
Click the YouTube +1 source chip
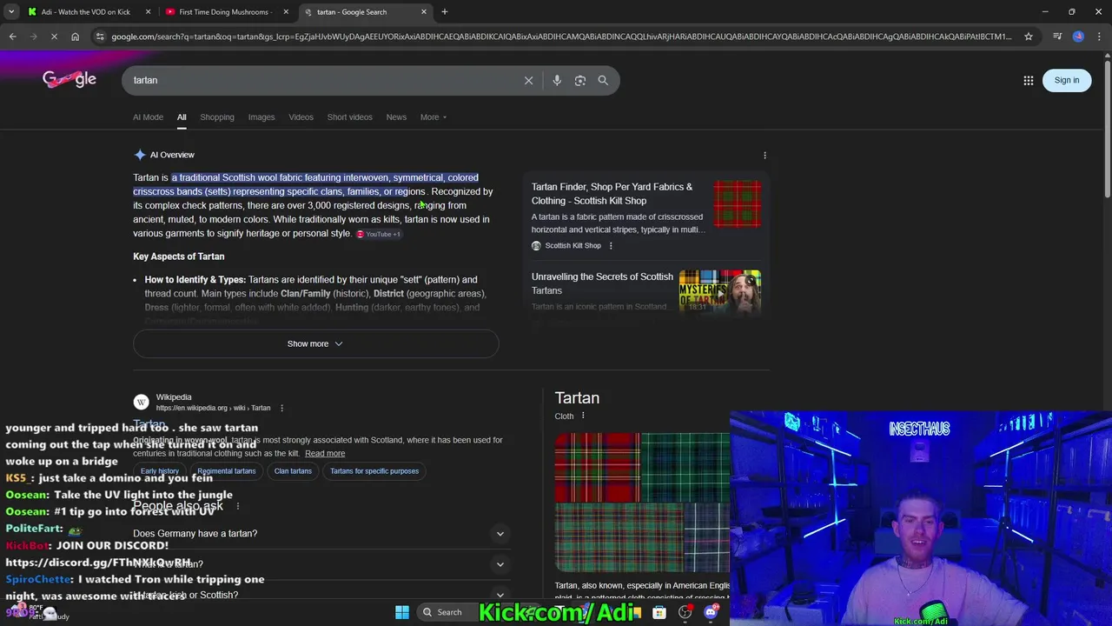[379, 234]
